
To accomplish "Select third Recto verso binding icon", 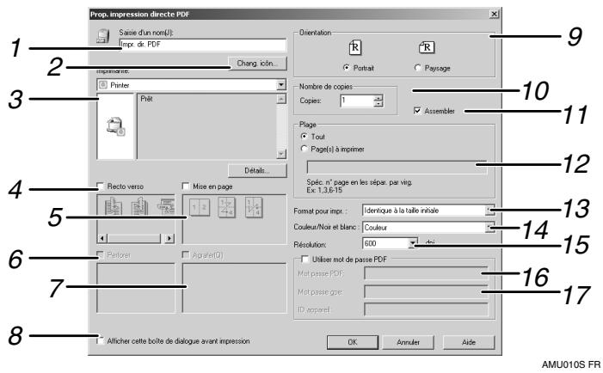I will click(x=166, y=206).
